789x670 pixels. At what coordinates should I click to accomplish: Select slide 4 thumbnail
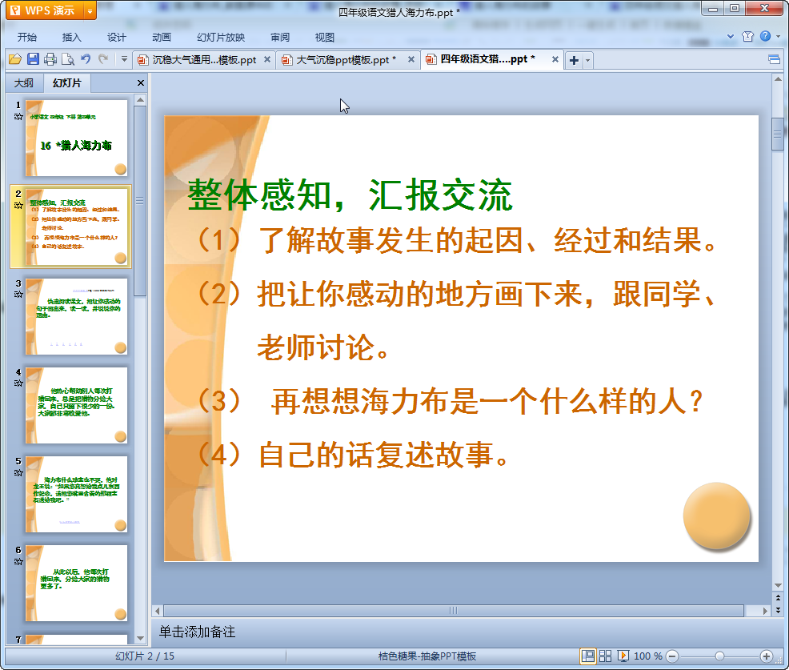point(77,405)
